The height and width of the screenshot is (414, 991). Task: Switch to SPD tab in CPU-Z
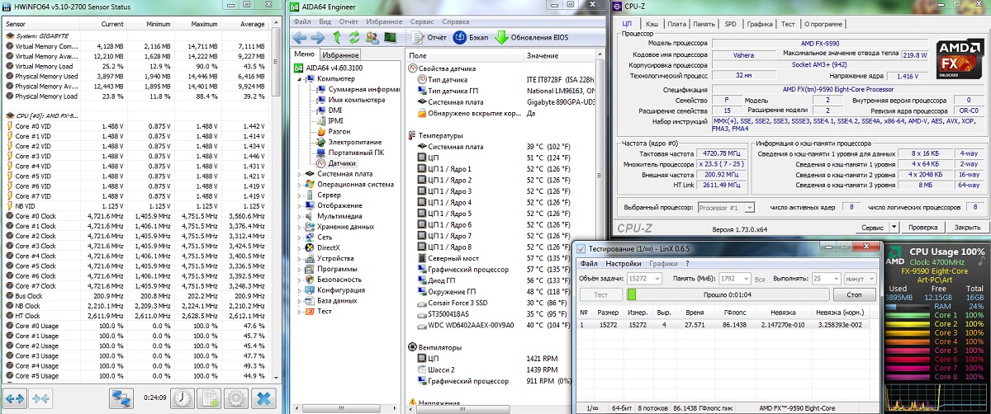click(731, 24)
